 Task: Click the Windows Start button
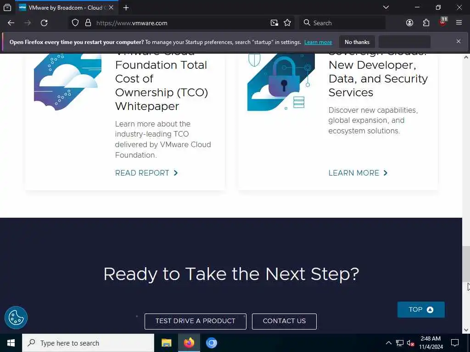(x=11, y=343)
